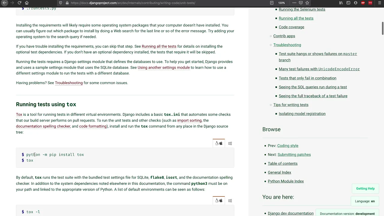Open the Adblock Plus extension
The height and width of the screenshot is (216, 384).
363,3
